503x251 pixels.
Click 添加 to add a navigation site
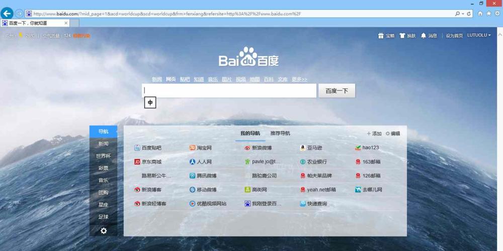tap(374, 134)
